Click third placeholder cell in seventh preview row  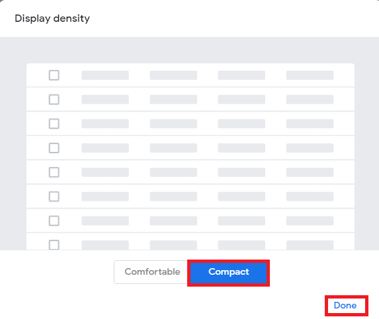click(241, 221)
